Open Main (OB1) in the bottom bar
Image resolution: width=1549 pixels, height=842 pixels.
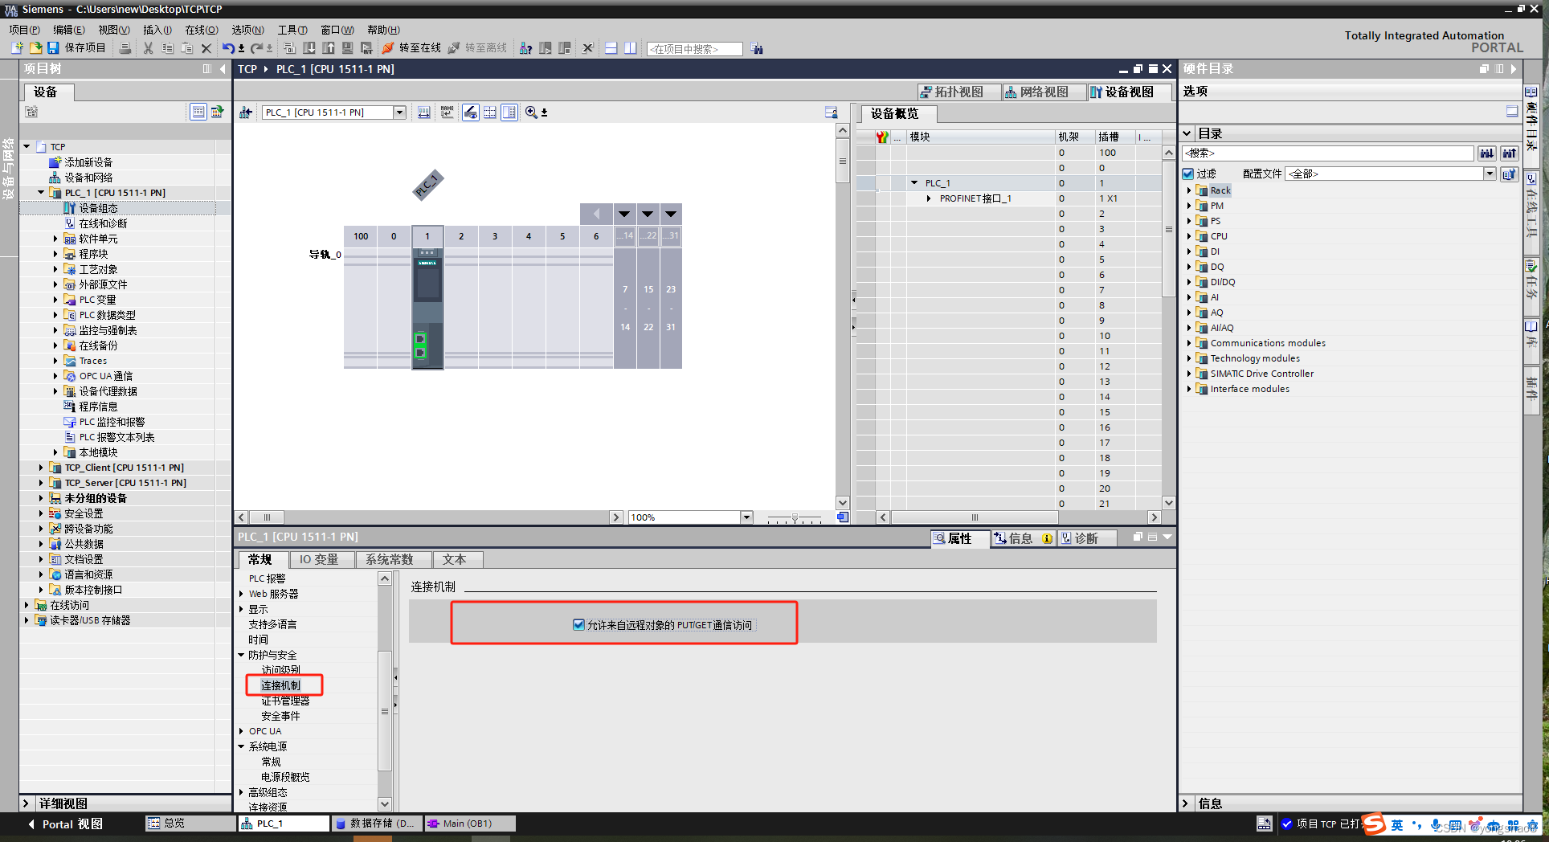pos(470,824)
